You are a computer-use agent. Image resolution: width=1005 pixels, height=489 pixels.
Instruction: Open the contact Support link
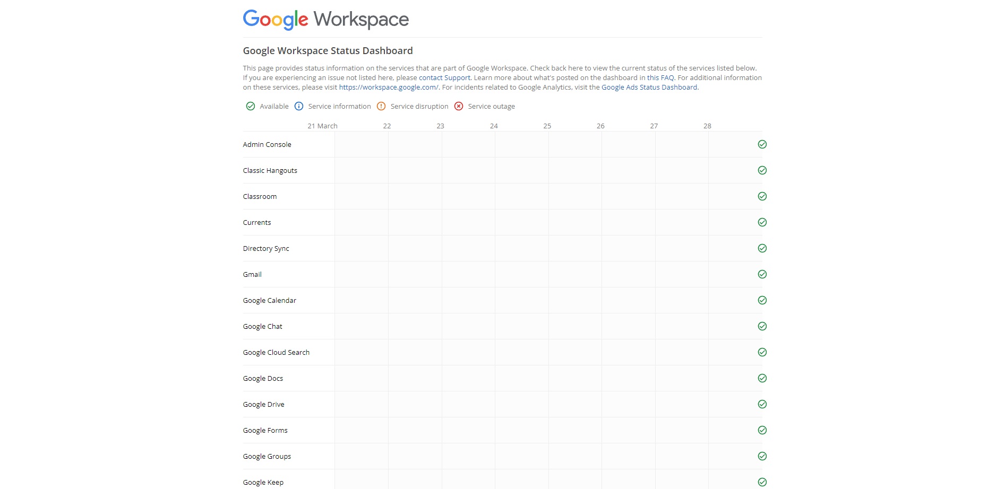point(443,77)
